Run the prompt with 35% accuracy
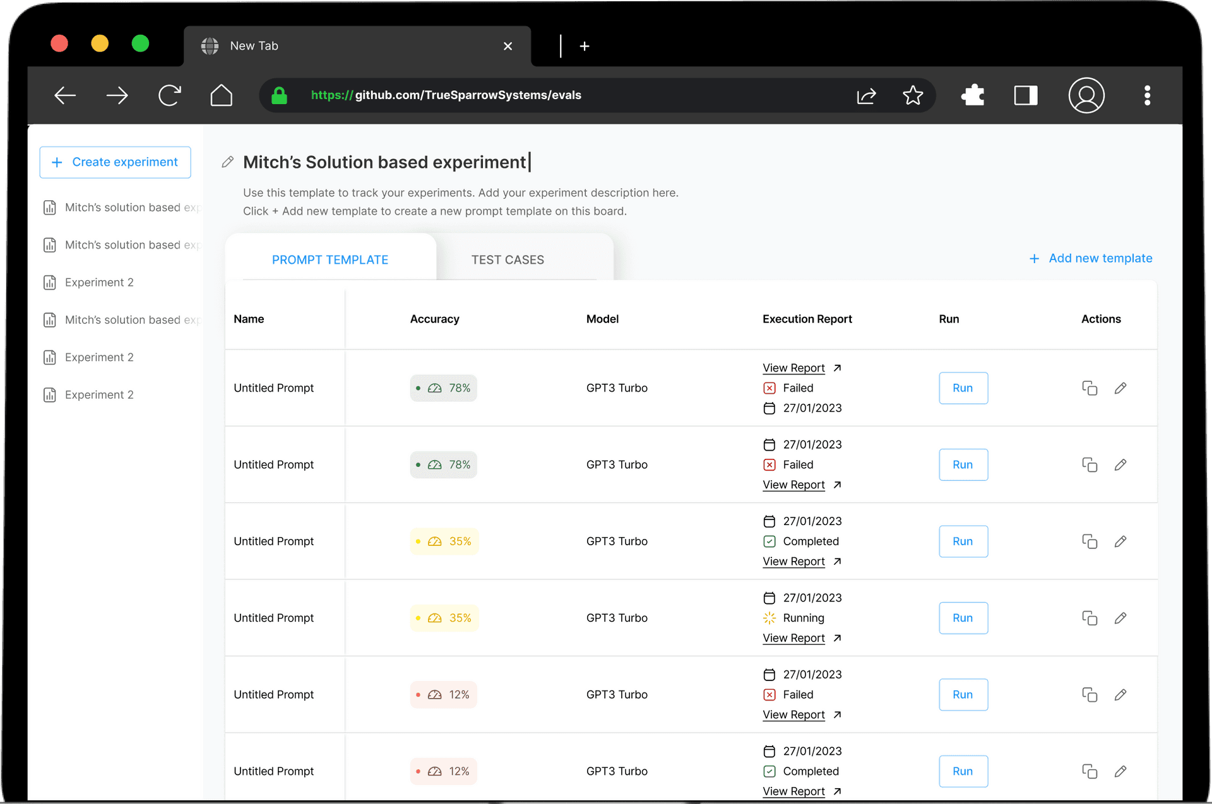Screen dimensions: 1212x804 pos(963,541)
